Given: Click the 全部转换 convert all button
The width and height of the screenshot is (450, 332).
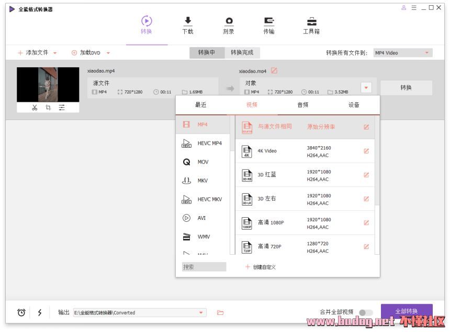Looking at the screenshot, I should pos(407,311).
